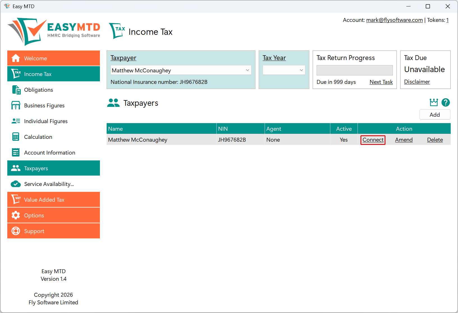
Task: Click the Tokens count link
Action: coord(447,20)
